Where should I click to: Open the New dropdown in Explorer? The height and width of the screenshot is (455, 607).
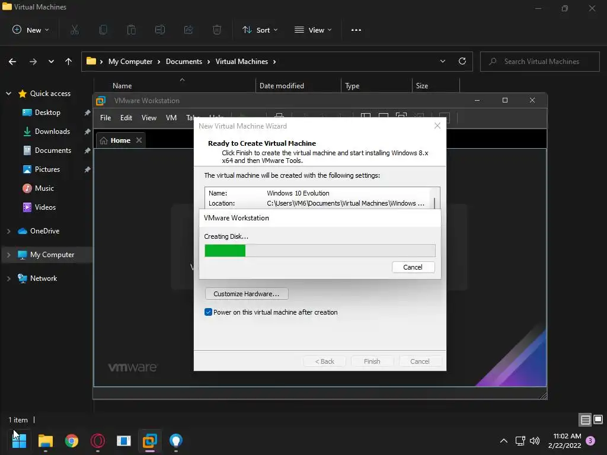click(31, 30)
